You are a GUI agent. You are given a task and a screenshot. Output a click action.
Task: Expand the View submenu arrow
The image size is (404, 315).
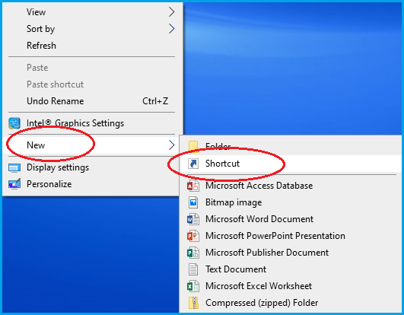click(172, 12)
